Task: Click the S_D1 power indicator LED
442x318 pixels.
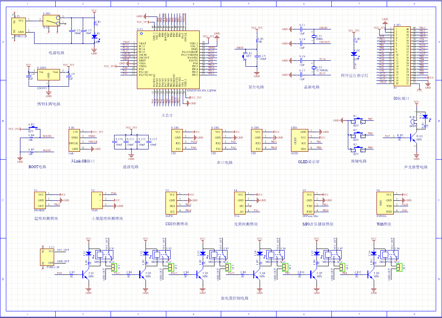Action: click(x=95, y=37)
